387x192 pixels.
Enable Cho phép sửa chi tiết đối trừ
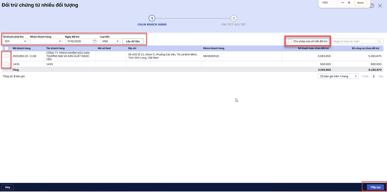290,41
